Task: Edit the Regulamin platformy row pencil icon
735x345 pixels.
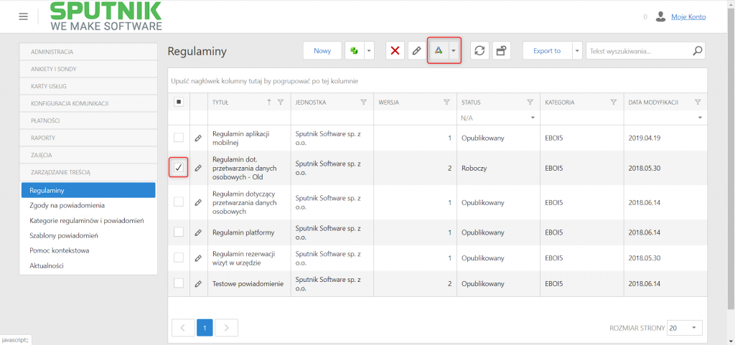Action: click(198, 232)
